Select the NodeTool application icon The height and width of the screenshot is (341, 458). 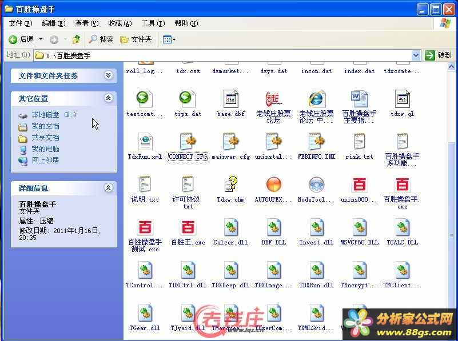[317, 184]
